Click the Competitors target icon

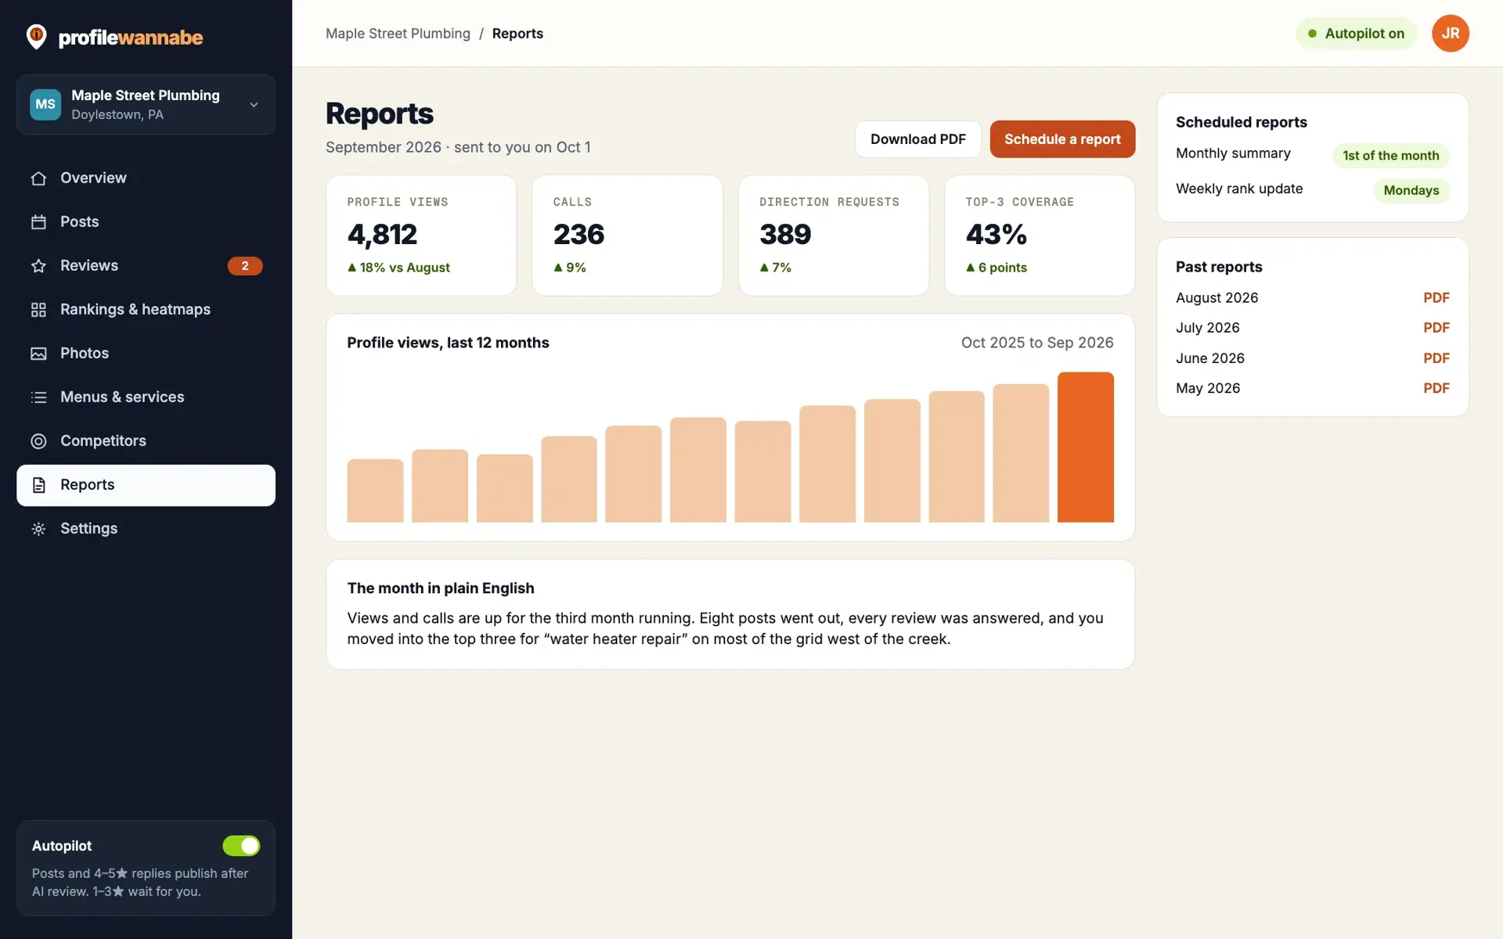[x=38, y=441]
